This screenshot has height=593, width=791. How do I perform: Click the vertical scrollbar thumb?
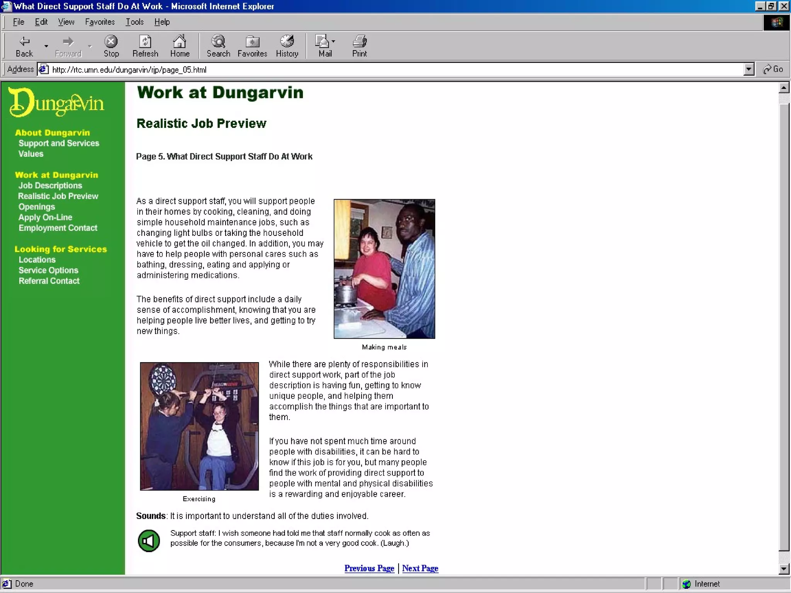coord(784,327)
